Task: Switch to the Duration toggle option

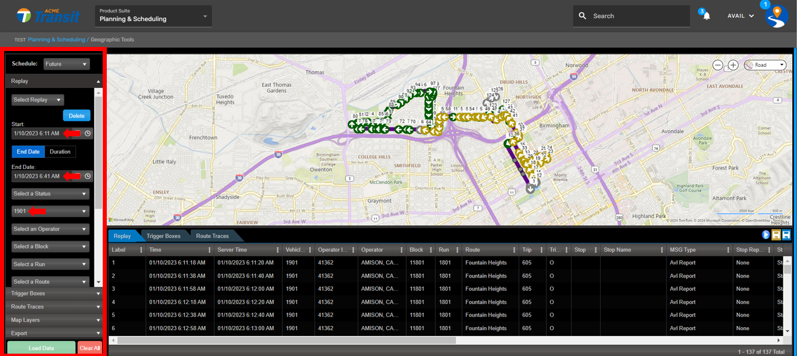Action: (x=60, y=152)
